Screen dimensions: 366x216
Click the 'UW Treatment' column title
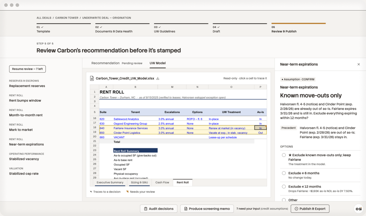click(x=231, y=112)
